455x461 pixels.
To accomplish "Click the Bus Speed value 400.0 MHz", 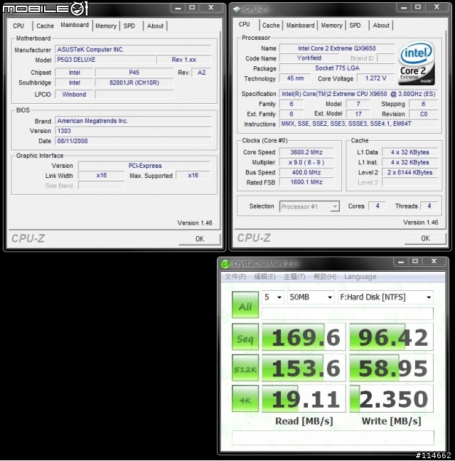I will (x=306, y=172).
